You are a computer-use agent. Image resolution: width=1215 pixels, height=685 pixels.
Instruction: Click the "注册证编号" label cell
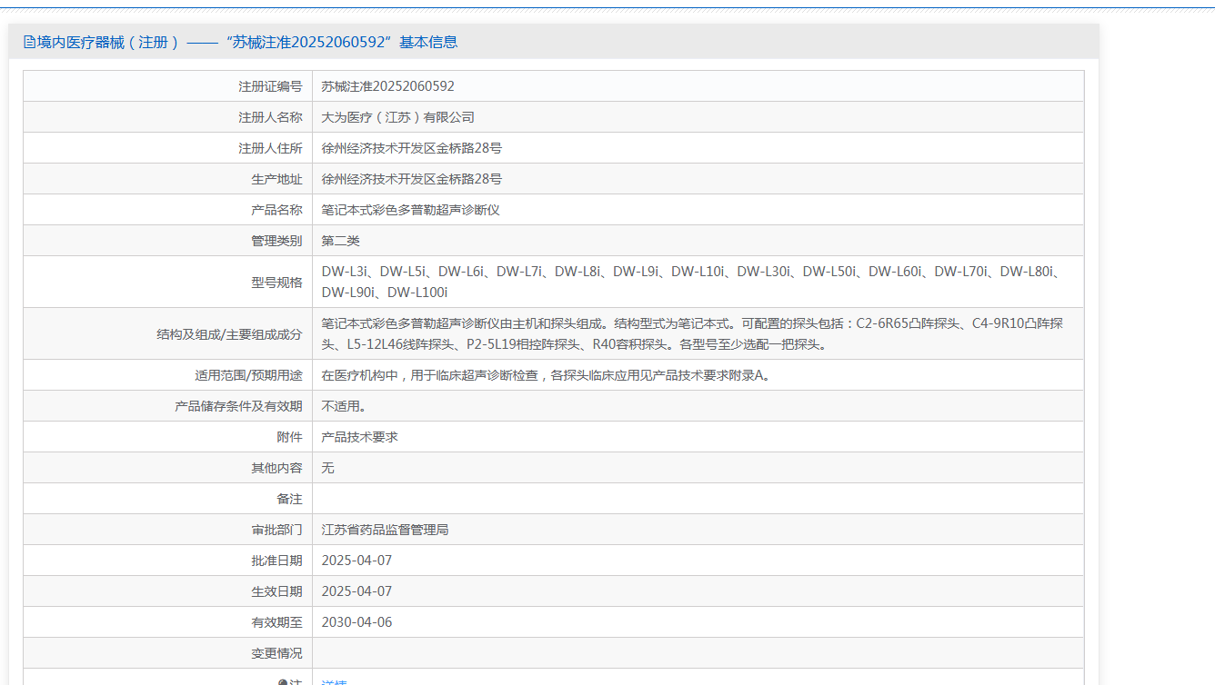point(168,86)
